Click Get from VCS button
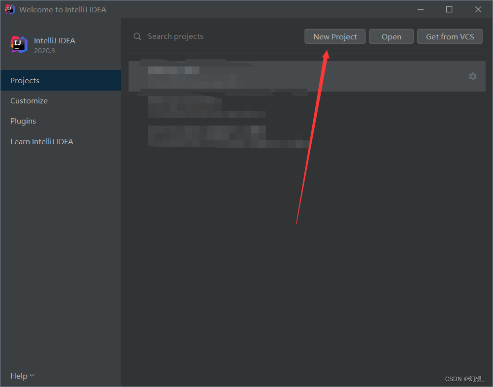Image resolution: width=493 pixels, height=387 pixels. pyautogui.click(x=450, y=36)
